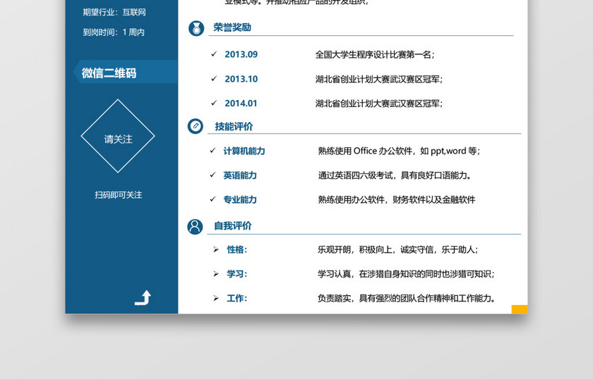Select the 英语能力 label
This screenshot has height=379, width=593.
click(x=240, y=175)
